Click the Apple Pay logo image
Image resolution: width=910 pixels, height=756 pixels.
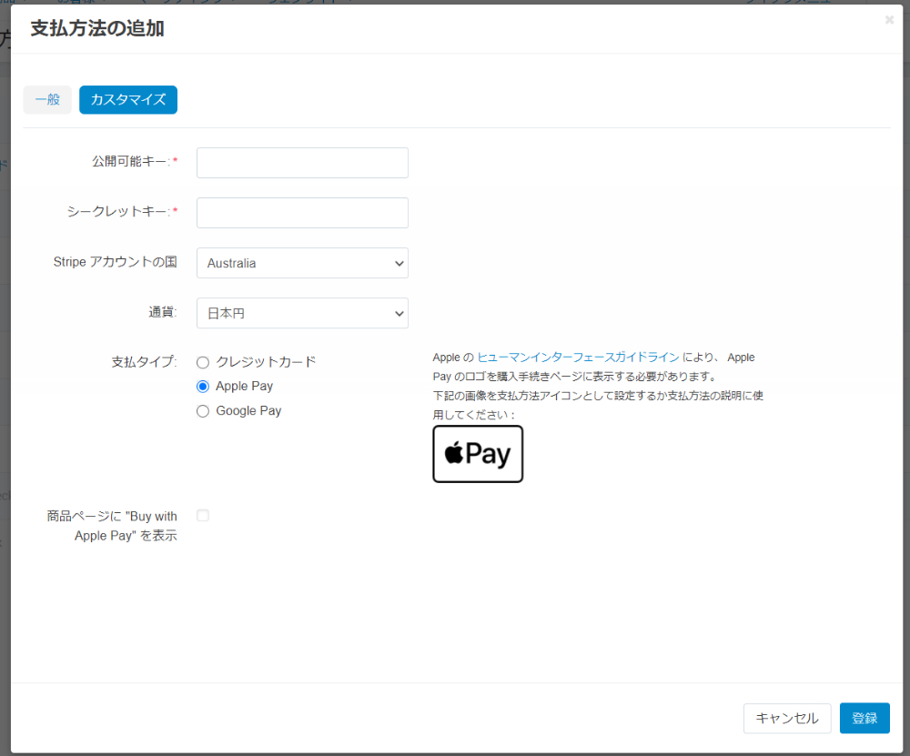point(478,454)
